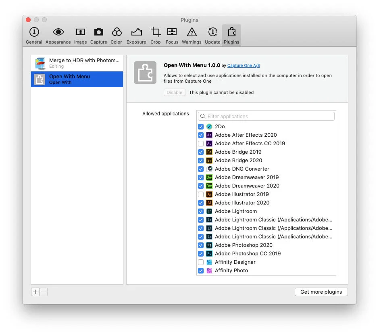Click the Affinity Designer icon
Viewport: 379px width, 334px height.
209,262
